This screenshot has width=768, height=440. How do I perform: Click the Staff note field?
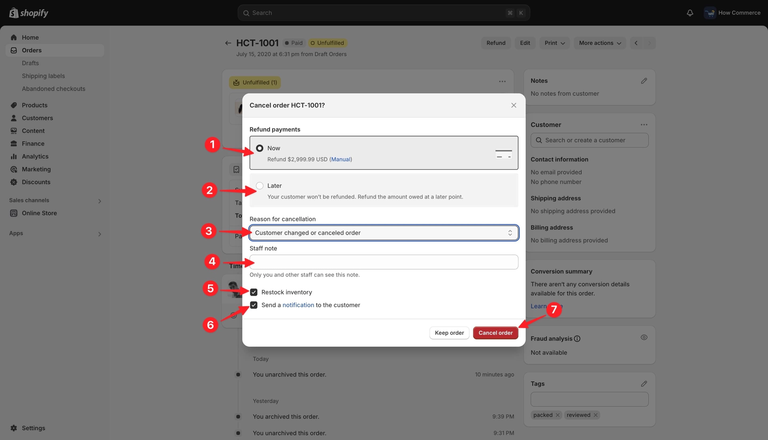[x=384, y=262]
